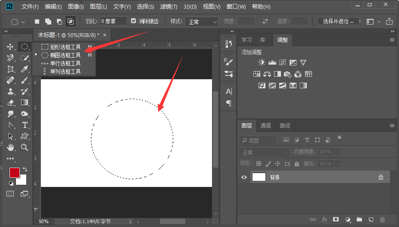Open the layer filter 类型 dropdown
This screenshot has width=399, height=227.
point(258,140)
